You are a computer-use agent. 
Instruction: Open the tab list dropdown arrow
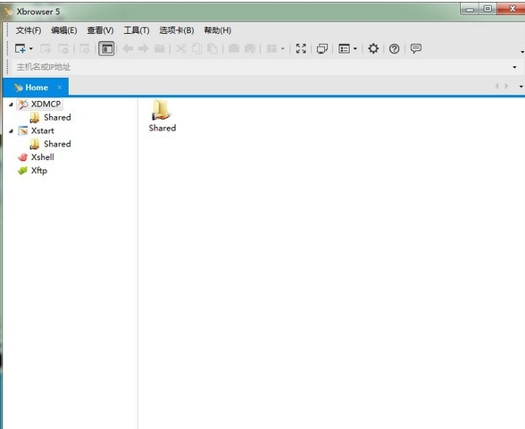click(521, 87)
